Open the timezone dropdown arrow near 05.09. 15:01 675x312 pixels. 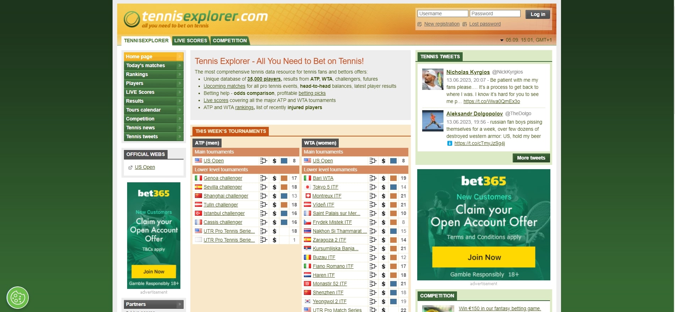pyautogui.click(x=502, y=40)
